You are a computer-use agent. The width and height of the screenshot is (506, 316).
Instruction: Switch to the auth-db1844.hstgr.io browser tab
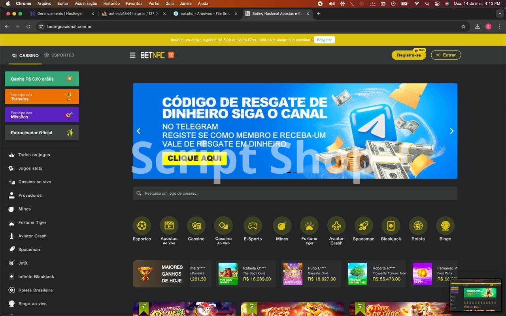[134, 13]
